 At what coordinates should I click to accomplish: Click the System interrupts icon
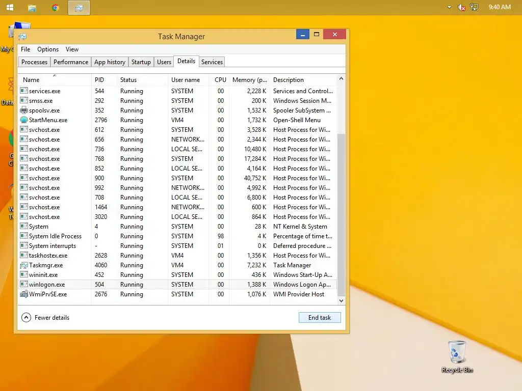[23, 245]
